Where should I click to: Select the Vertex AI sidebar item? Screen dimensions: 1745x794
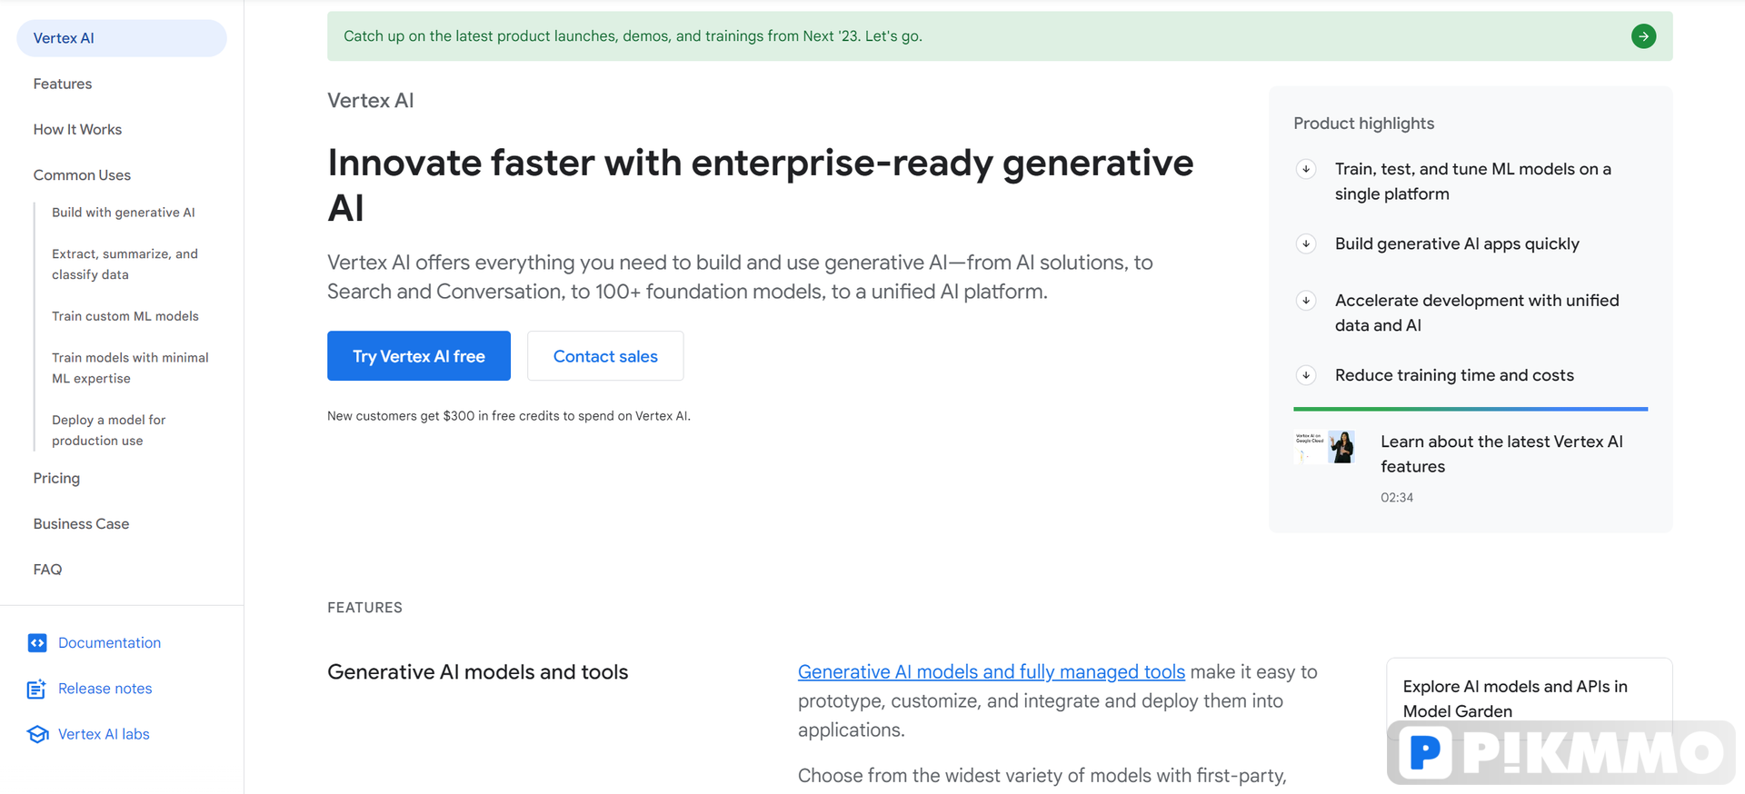[x=122, y=38]
